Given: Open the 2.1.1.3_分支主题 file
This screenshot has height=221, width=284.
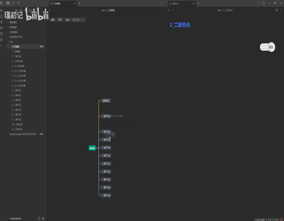Looking at the screenshot, I should coord(19,81).
